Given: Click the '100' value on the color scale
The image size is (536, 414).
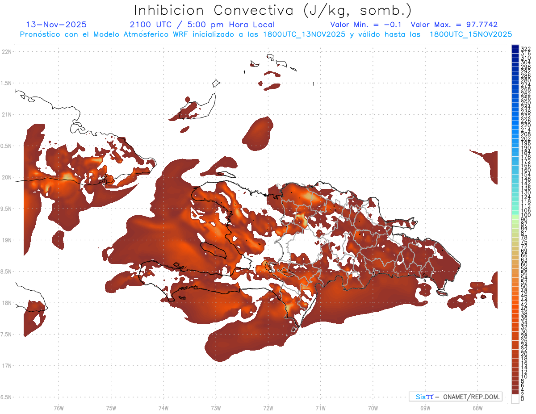Looking at the screenshot, I should 526,215.
